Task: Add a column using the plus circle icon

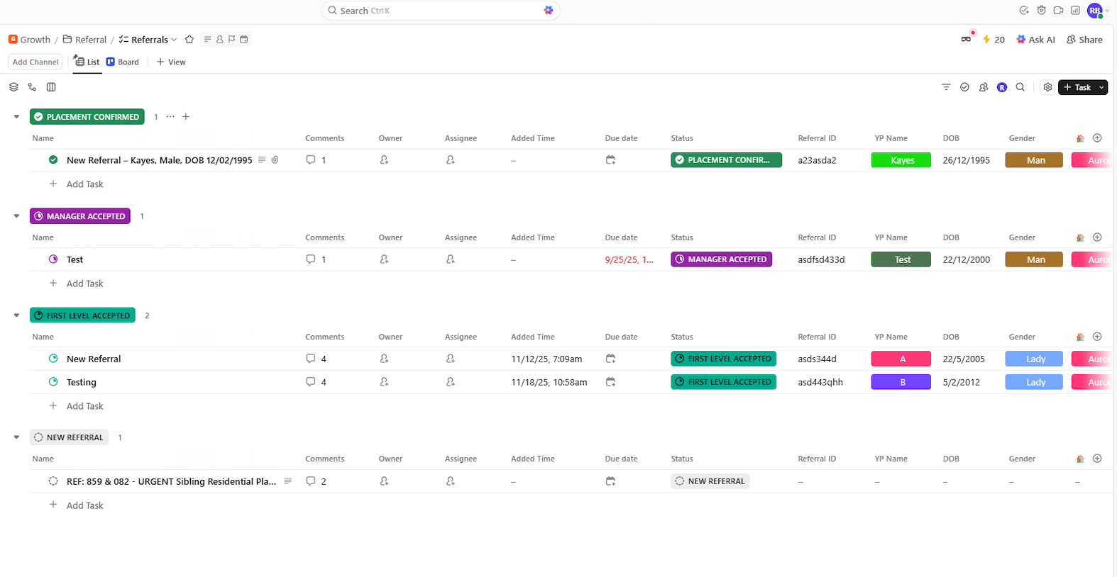Action: [1097, 138]
